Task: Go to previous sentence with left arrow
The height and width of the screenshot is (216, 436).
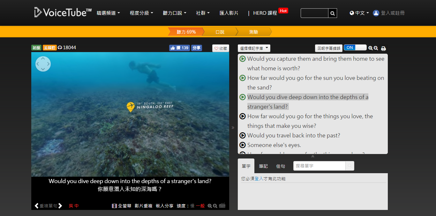Action: coord(37,206)
